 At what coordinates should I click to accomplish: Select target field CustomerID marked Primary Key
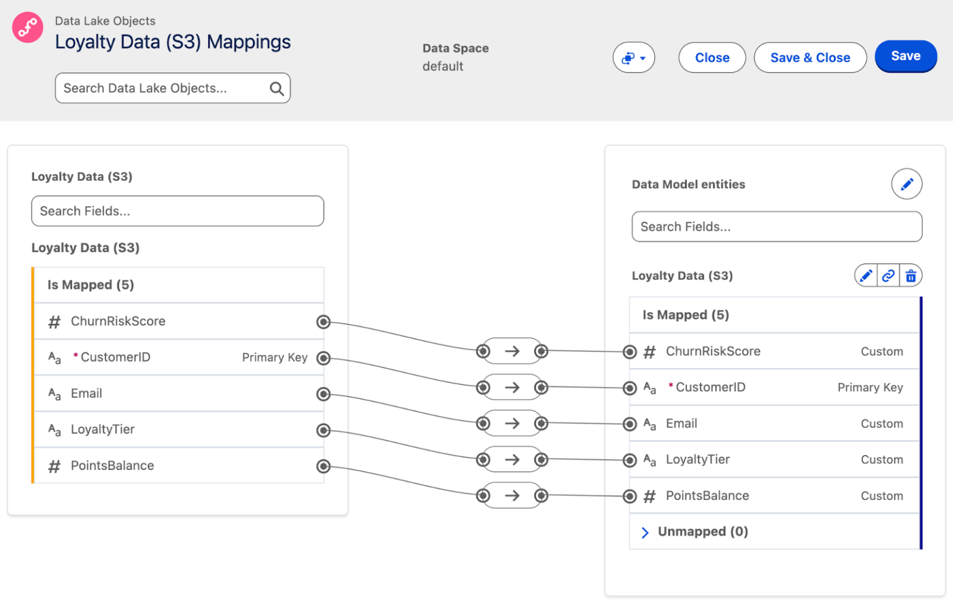(x=774, y=387)
